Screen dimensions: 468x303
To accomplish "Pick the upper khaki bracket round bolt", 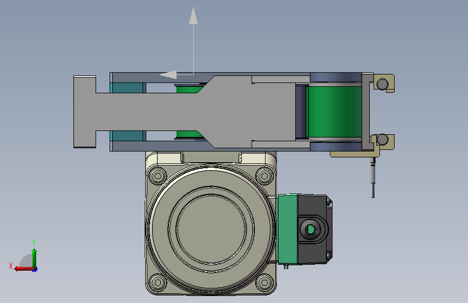I will [382, 84].
